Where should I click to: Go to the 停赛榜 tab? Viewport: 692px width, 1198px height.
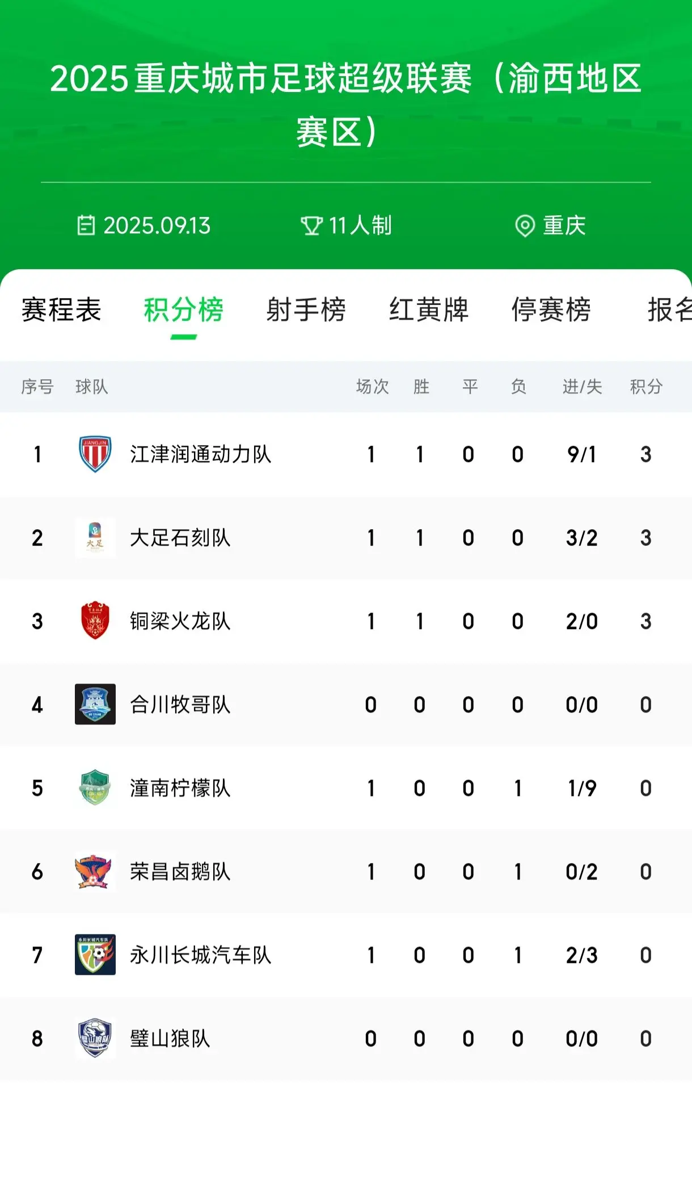[551, 310]
